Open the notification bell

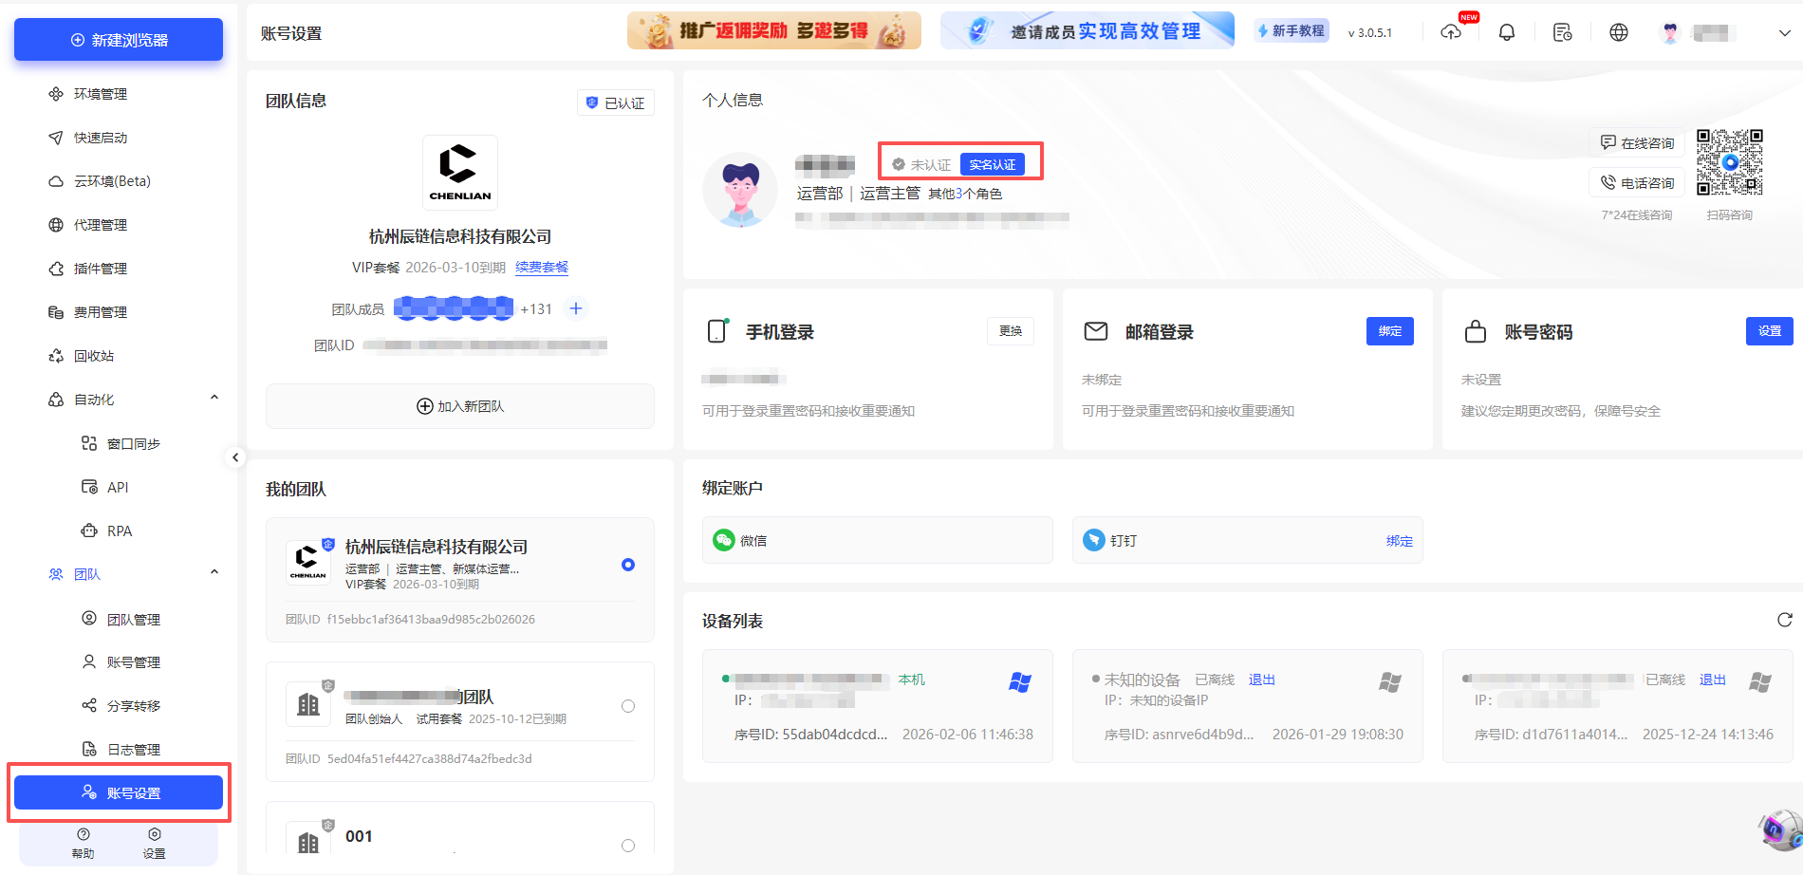coord(1507,31)
